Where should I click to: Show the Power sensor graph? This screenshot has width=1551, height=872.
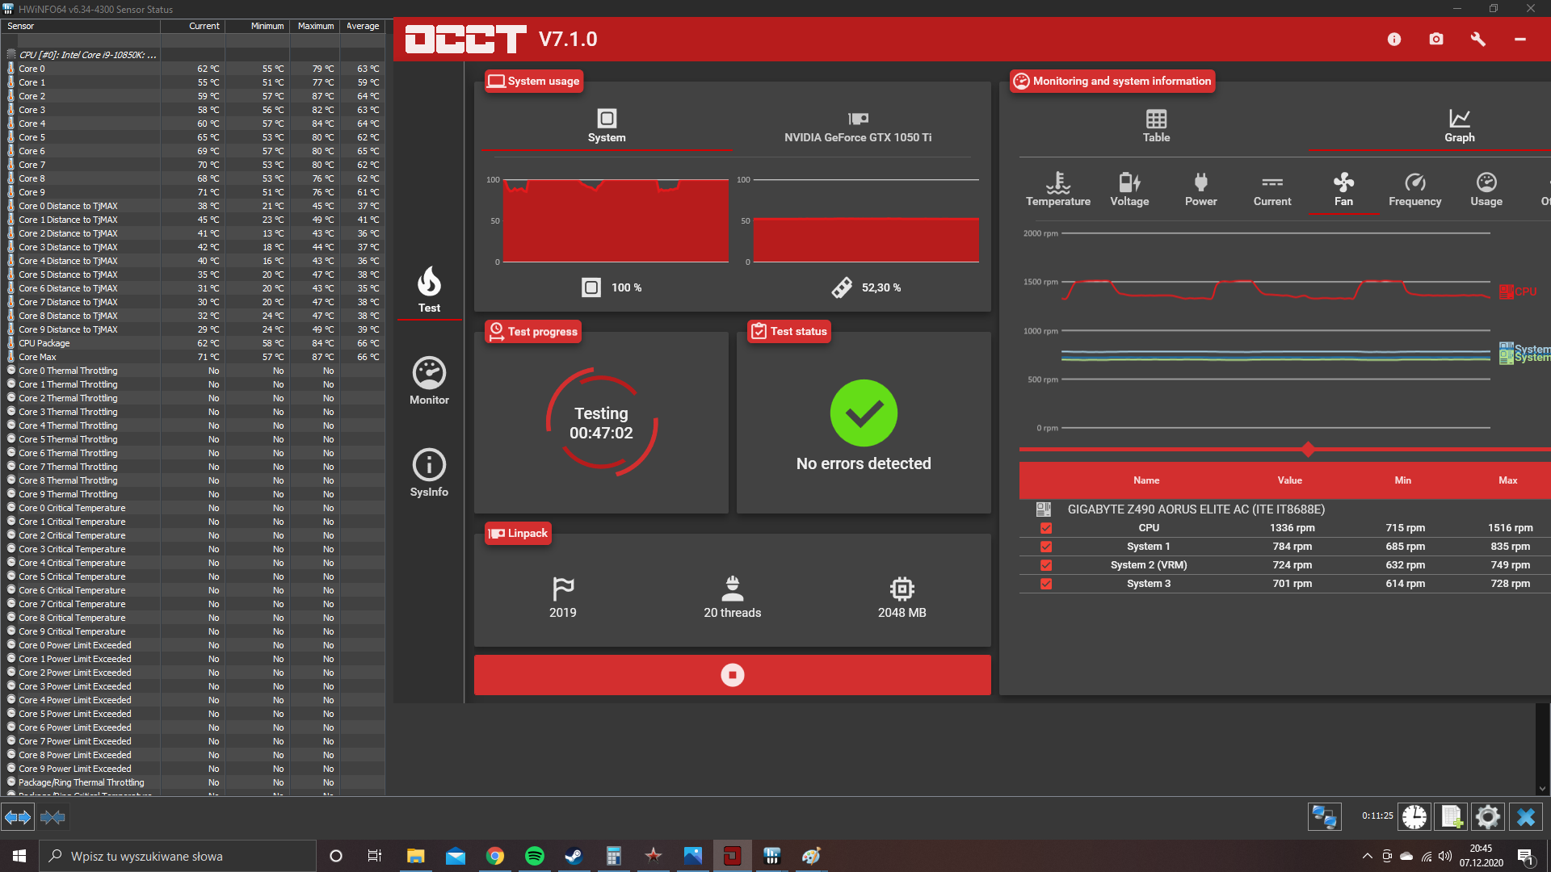[1200, 190]
